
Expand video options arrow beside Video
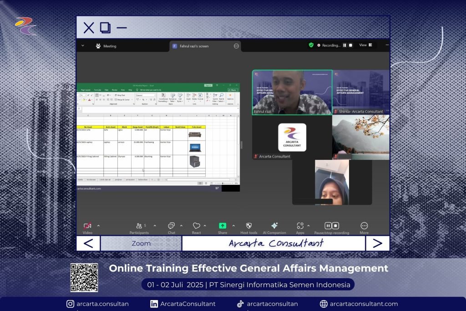pos(98,225)
